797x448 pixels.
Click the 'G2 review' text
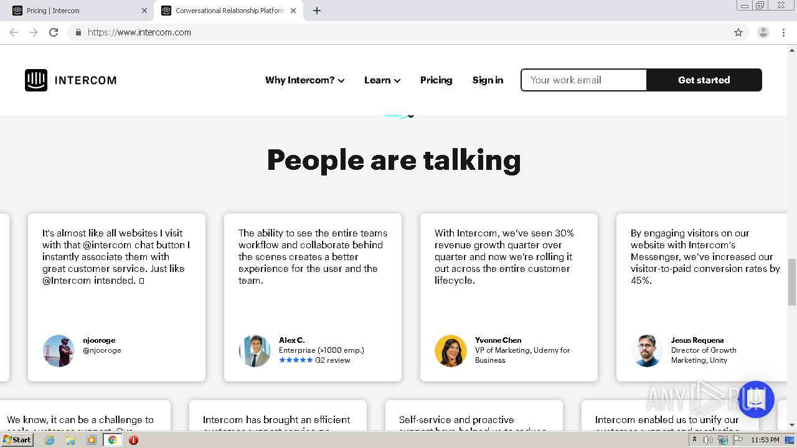pyautogui.click(x=332, y=360)
